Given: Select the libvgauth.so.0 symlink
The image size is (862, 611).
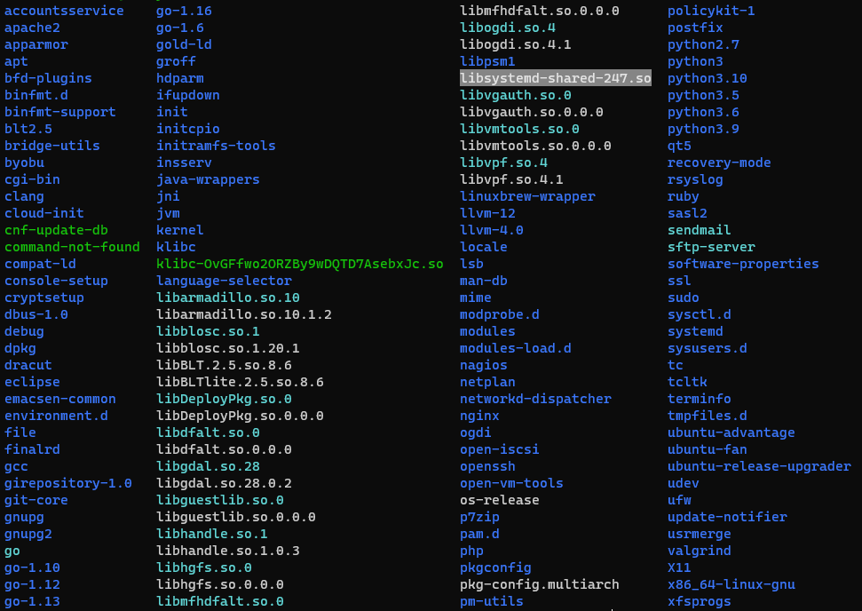Looking at the screenshot, I should point(516,95).
